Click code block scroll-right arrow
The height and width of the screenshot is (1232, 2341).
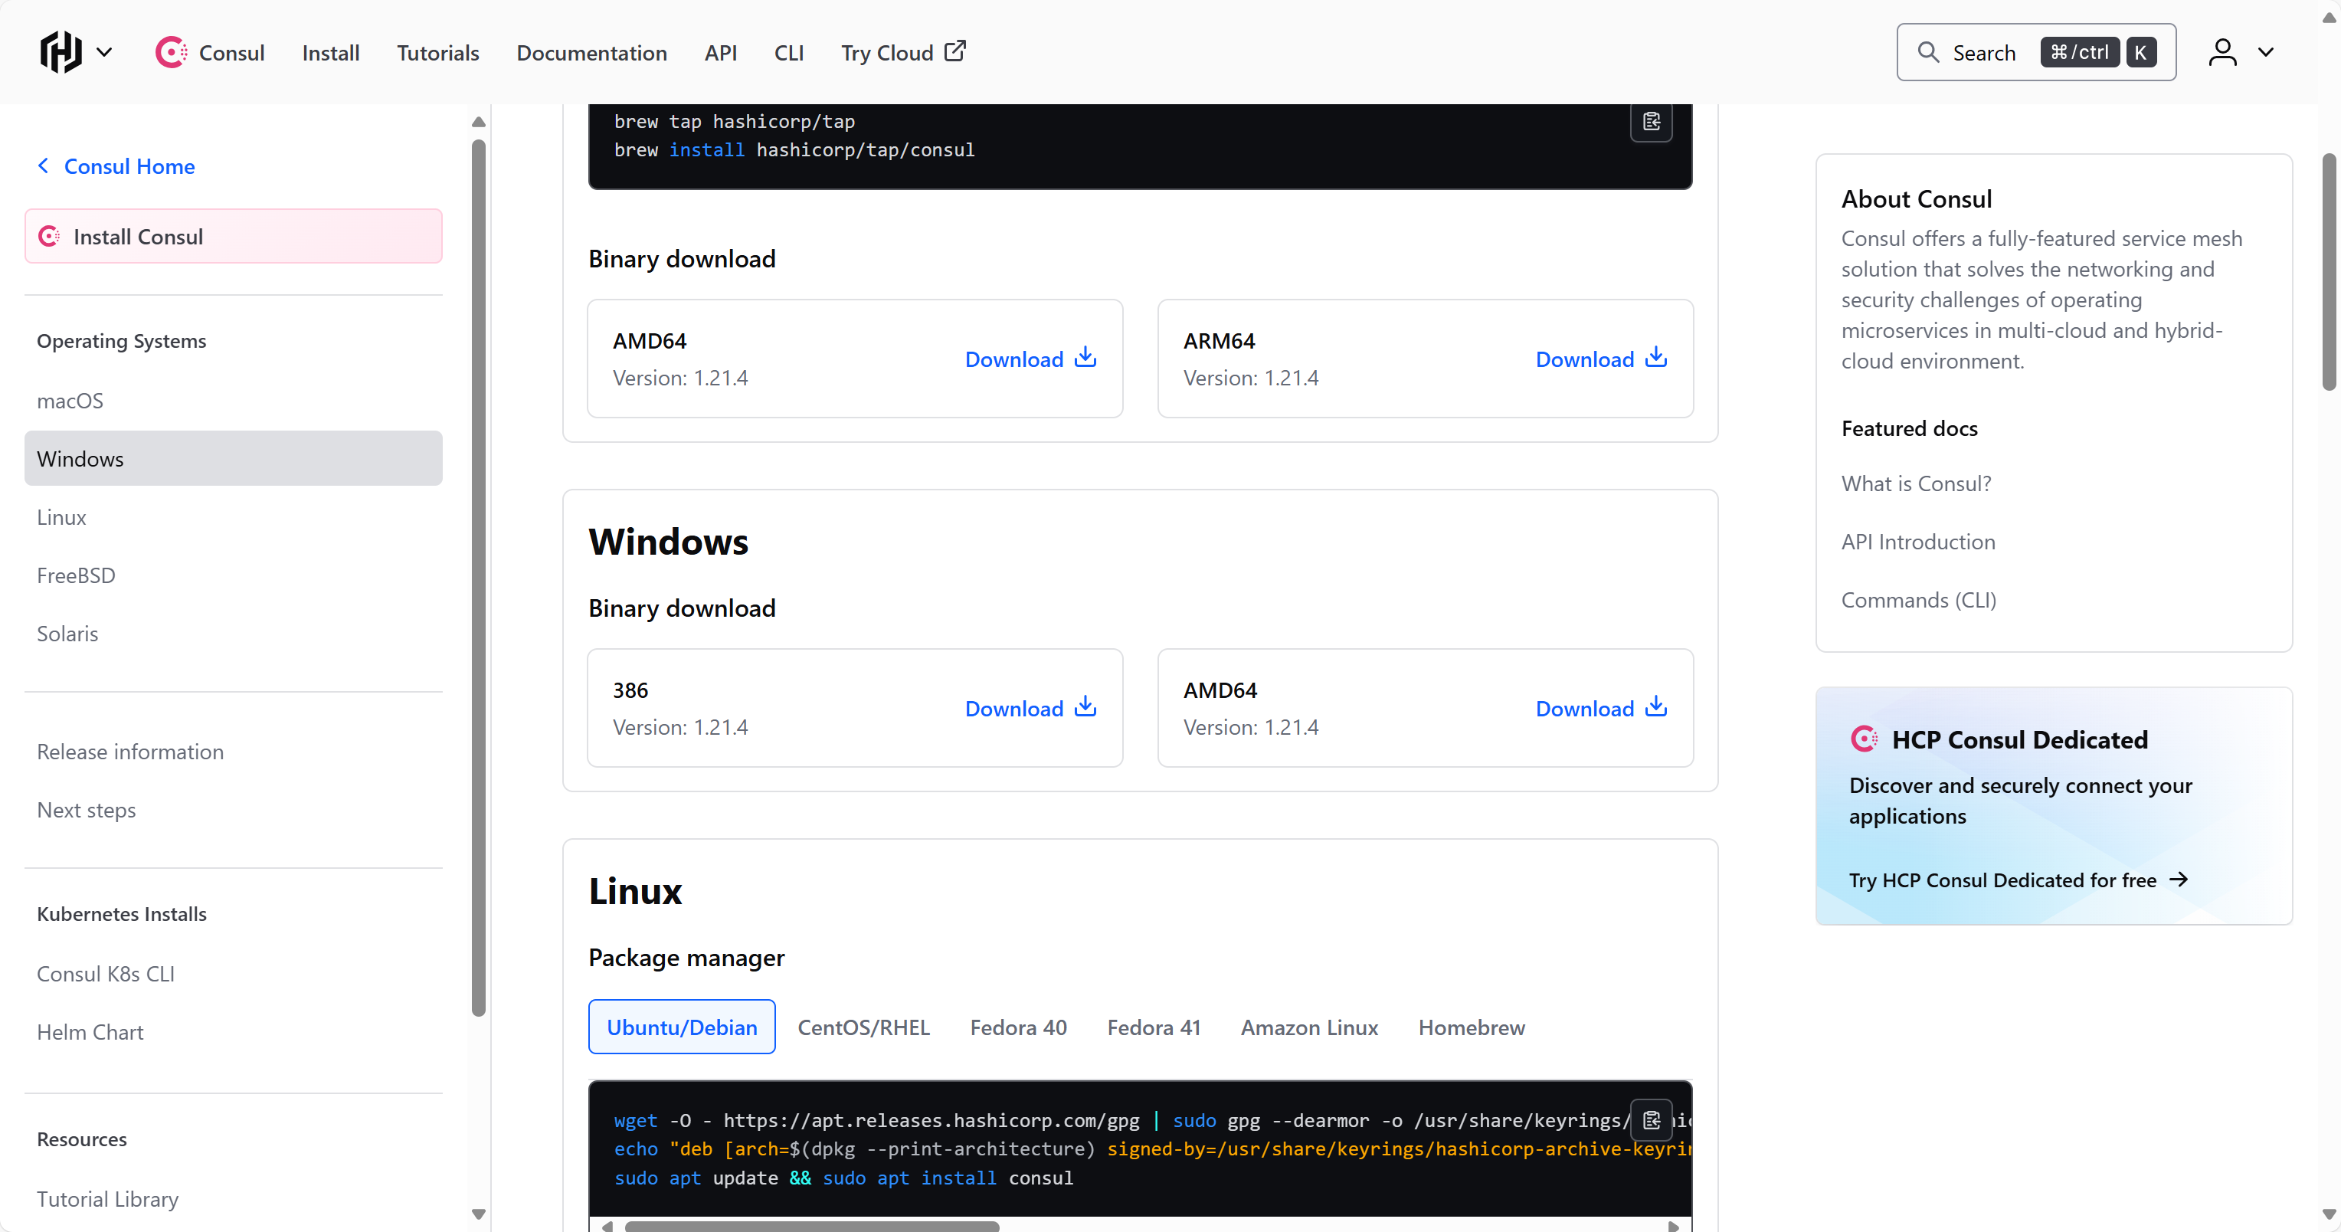click(1673, 1226)
